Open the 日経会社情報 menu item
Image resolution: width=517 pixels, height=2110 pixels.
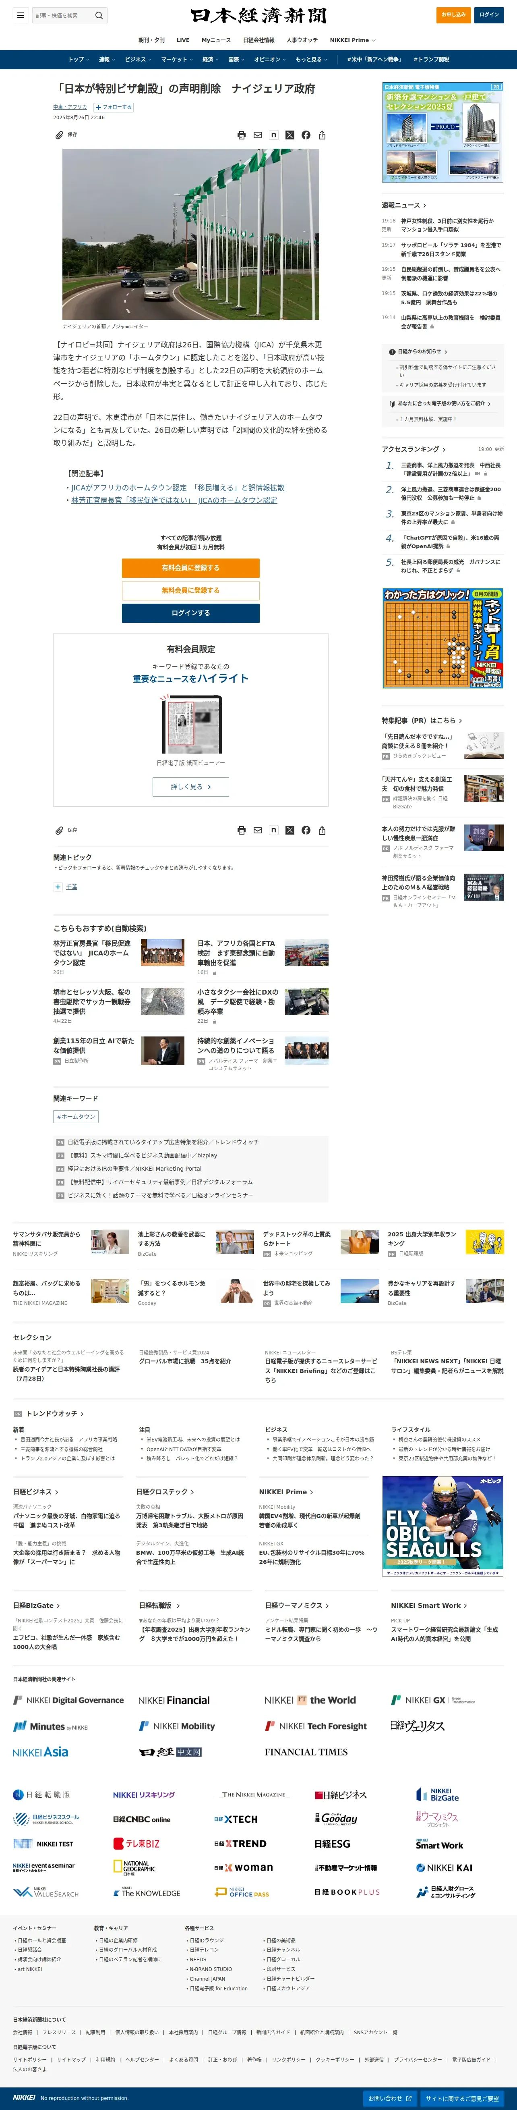(x=258, y=40)
